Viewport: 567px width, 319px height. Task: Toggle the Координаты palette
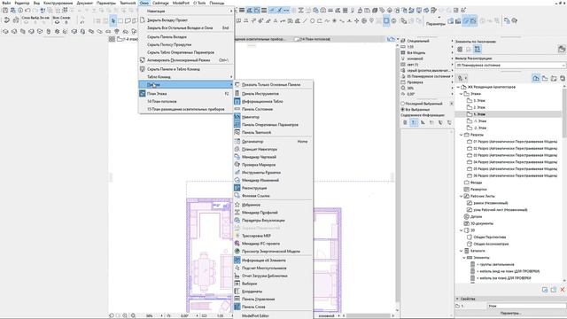click(x=274, y=292)
